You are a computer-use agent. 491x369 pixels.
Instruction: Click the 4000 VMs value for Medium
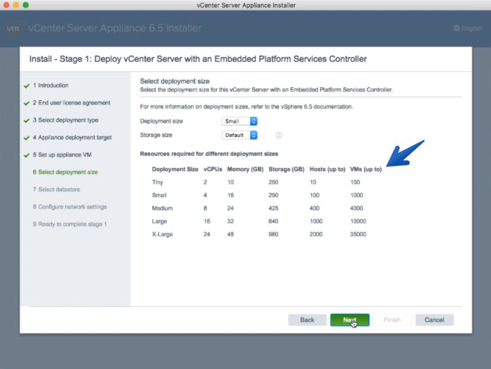tap(357, 208)
